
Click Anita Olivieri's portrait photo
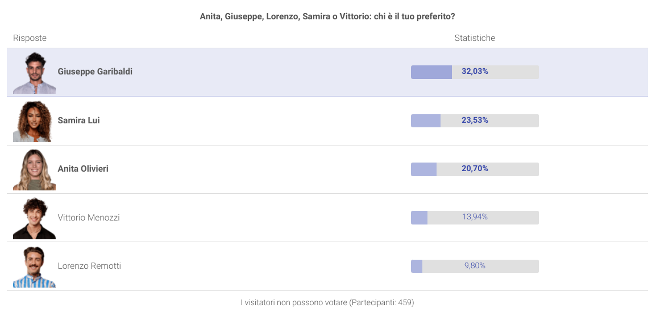point(34,169)
